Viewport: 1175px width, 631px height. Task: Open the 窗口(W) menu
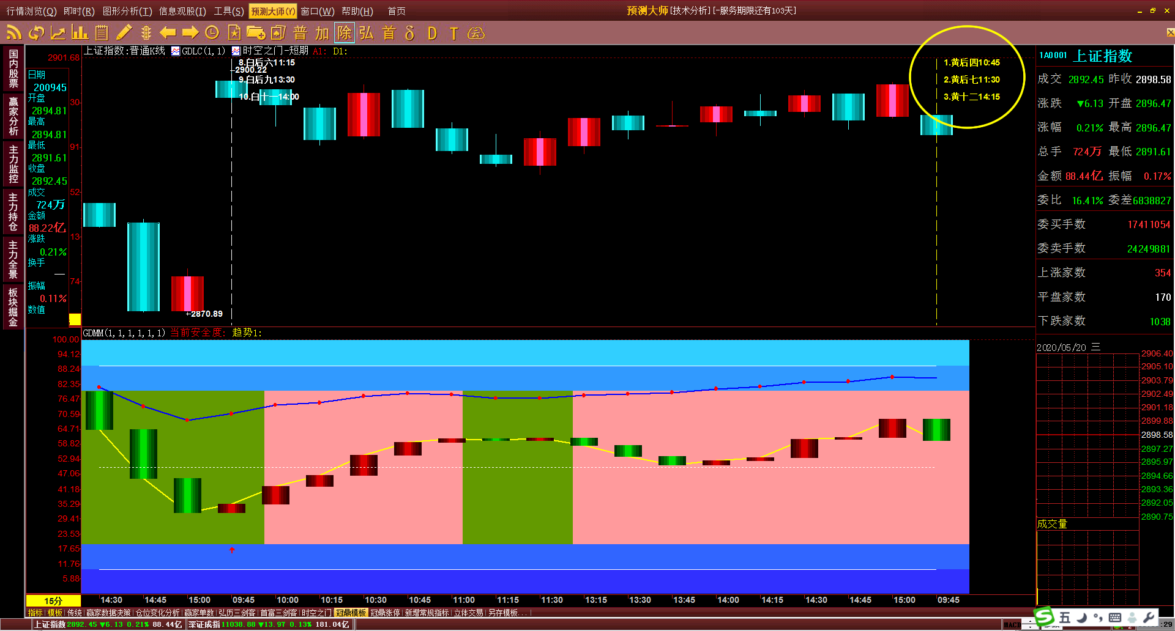pos(318,11)
